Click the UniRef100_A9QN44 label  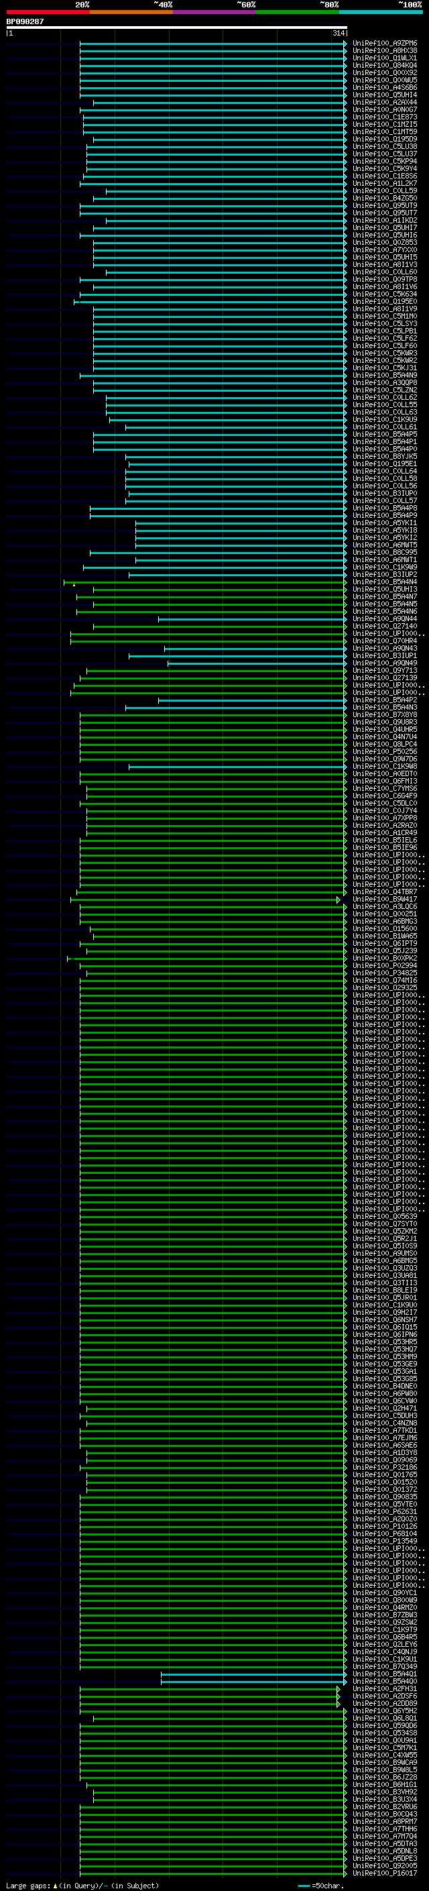pos(385,619)
